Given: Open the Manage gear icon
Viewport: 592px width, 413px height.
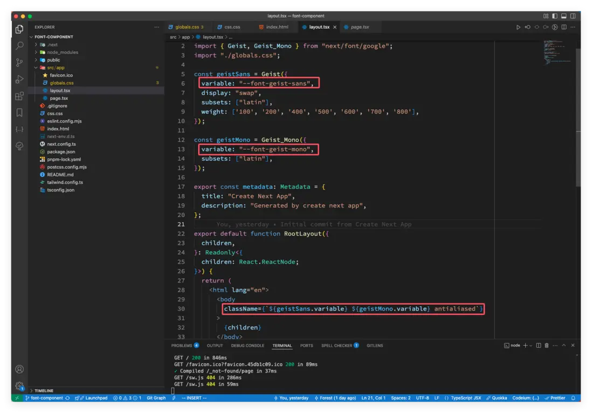Looking at the screenshot, I should pos(19,386).
